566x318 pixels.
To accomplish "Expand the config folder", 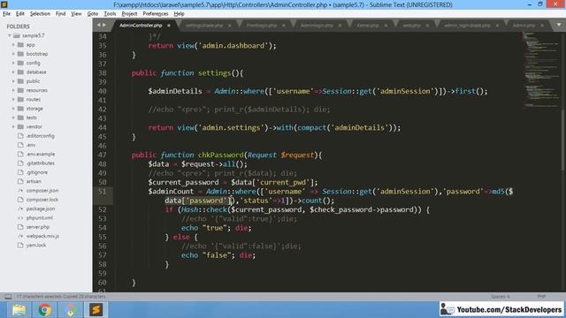I will pos(14,63).
